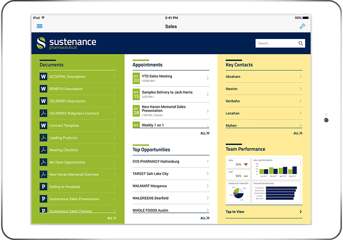Open Meeting Checklist document
343x240 pixels.
pyautogui.click(x=78, y=150)
